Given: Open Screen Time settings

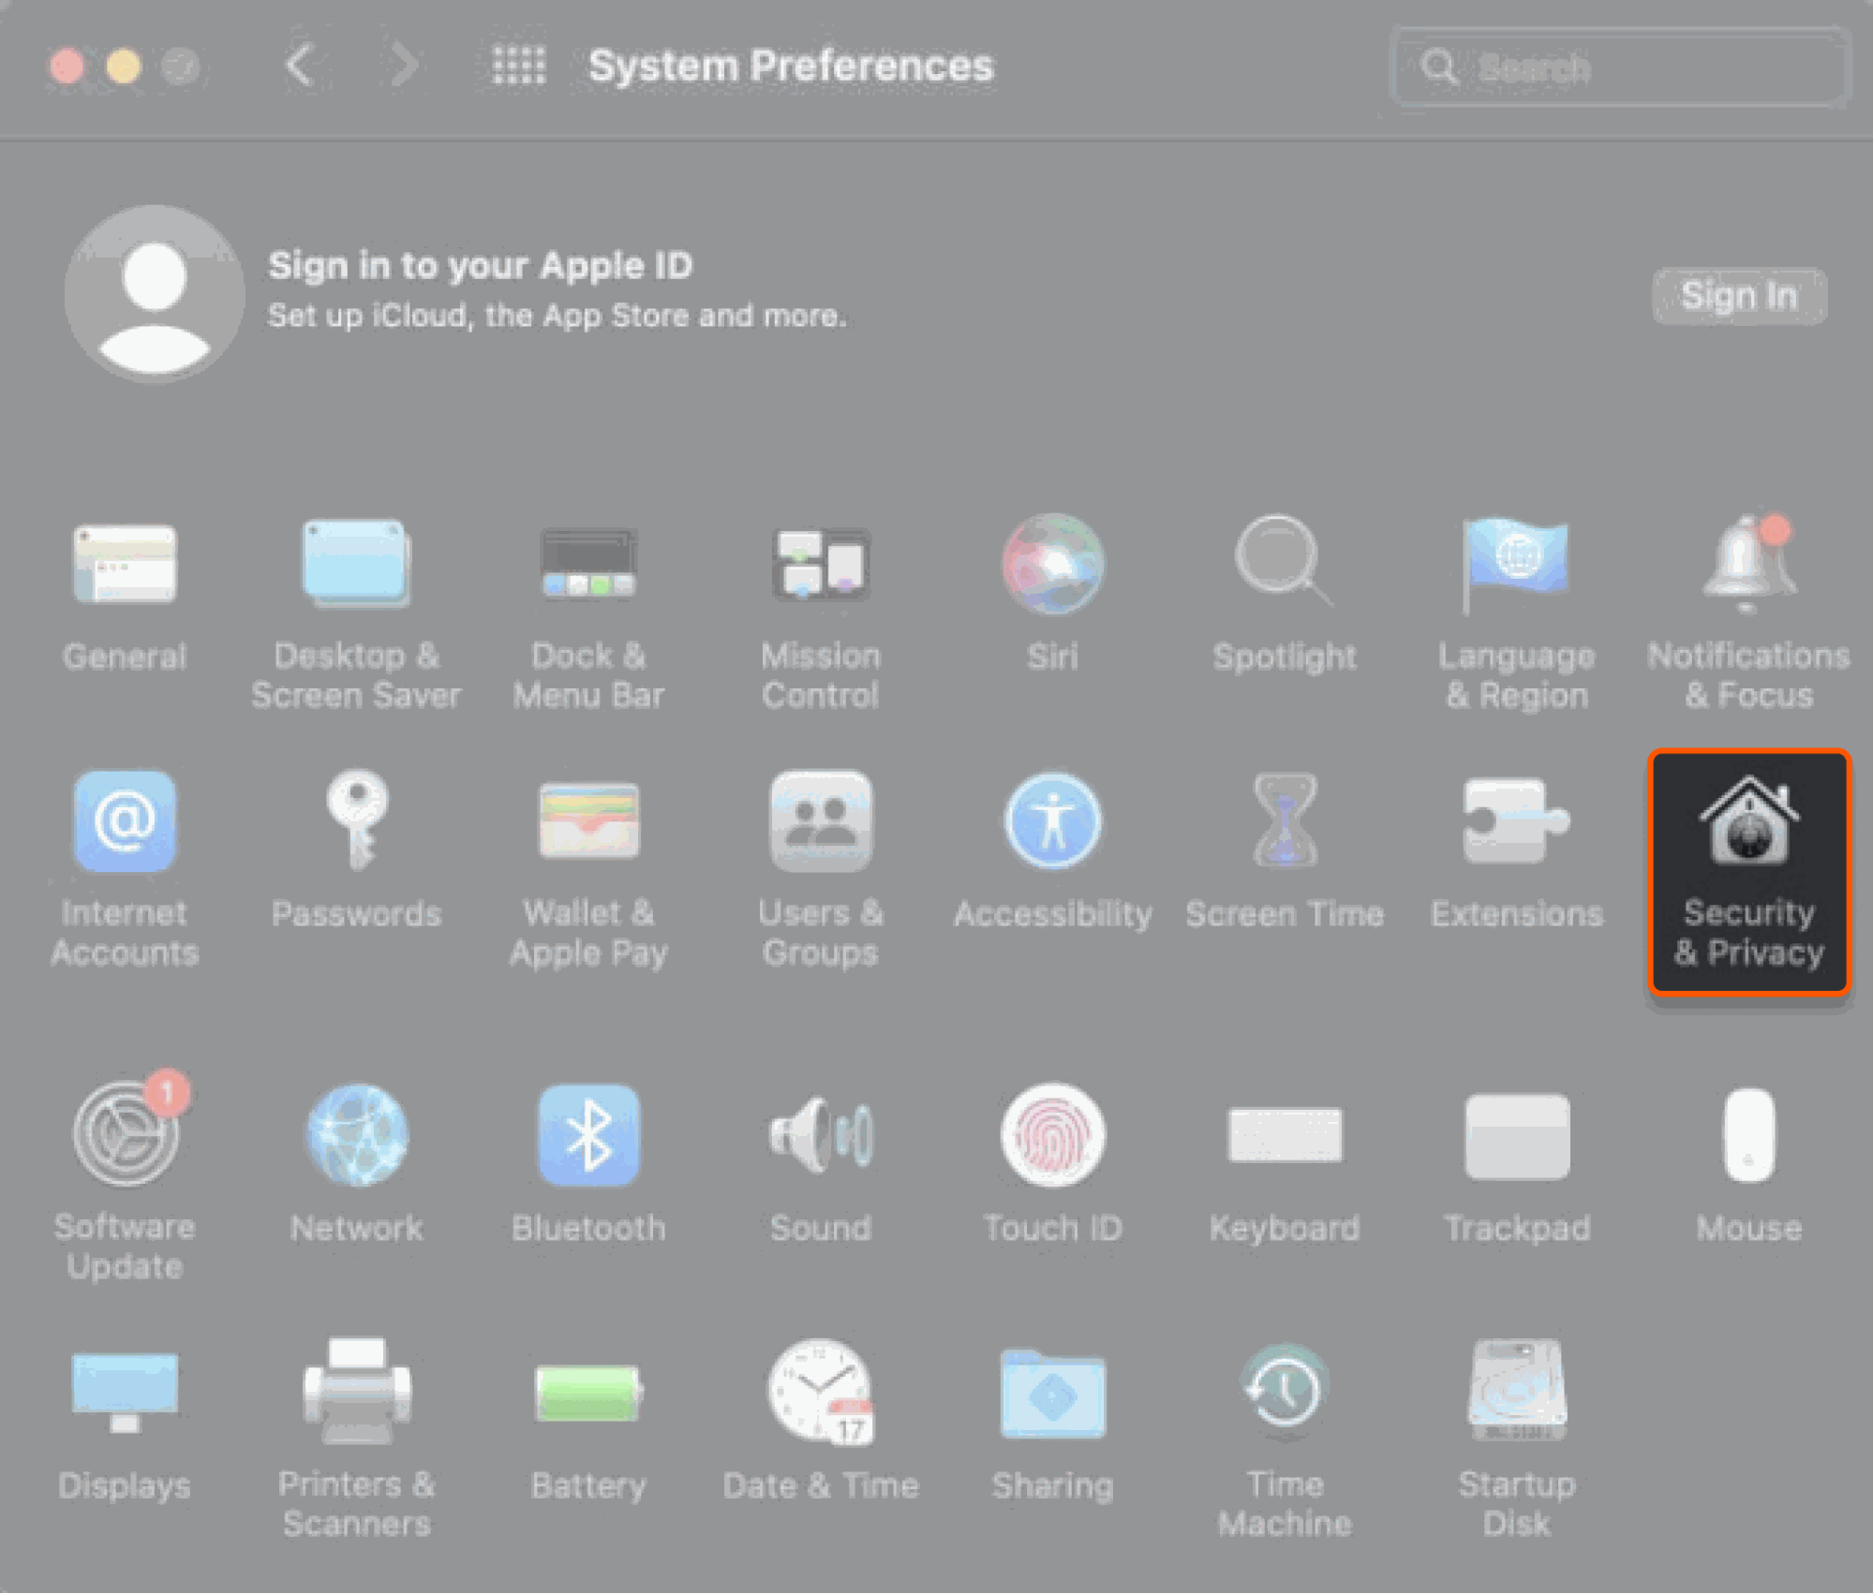Looking at the screenshot, I should (x=1285, y=850).
